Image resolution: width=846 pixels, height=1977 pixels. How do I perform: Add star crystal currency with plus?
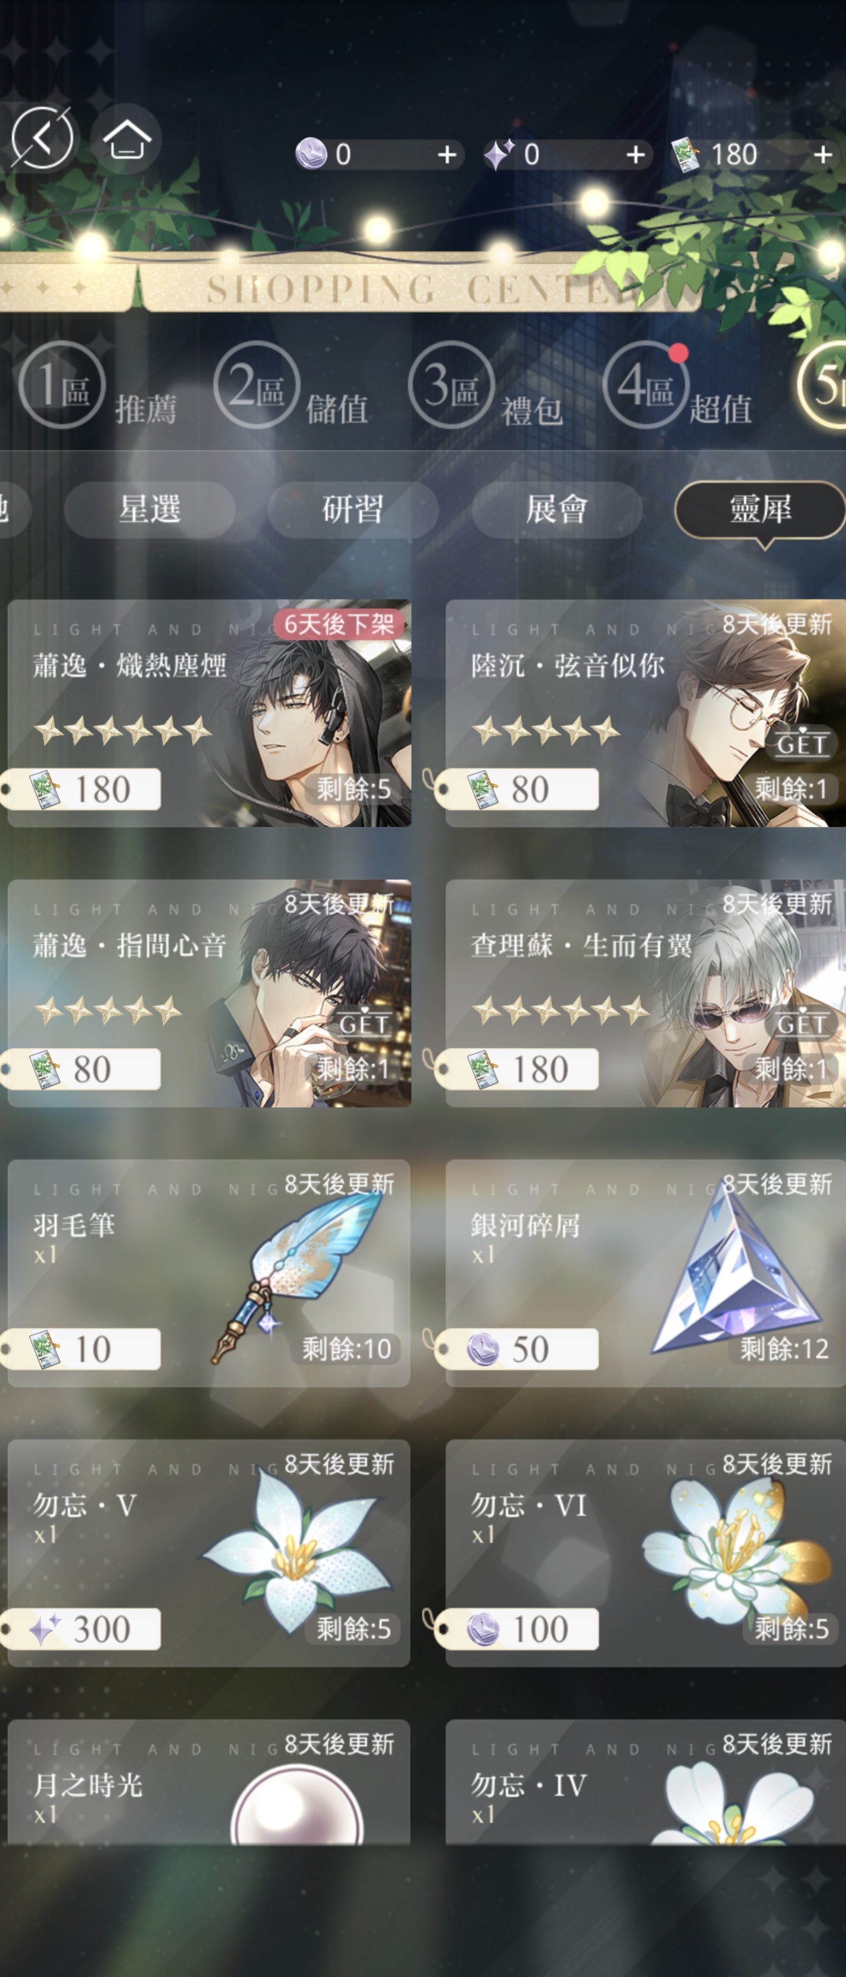click(x=635, y=155)
